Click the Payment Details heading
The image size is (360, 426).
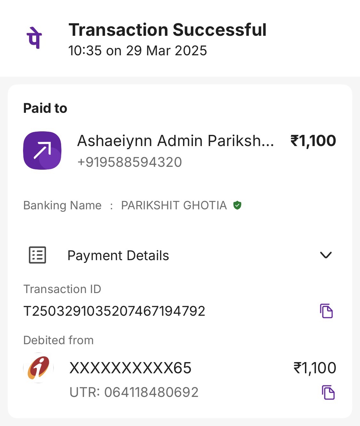(x=118, y=255)
